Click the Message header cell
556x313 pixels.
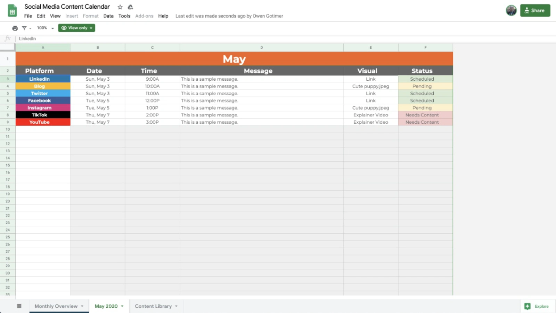point(262,71)
